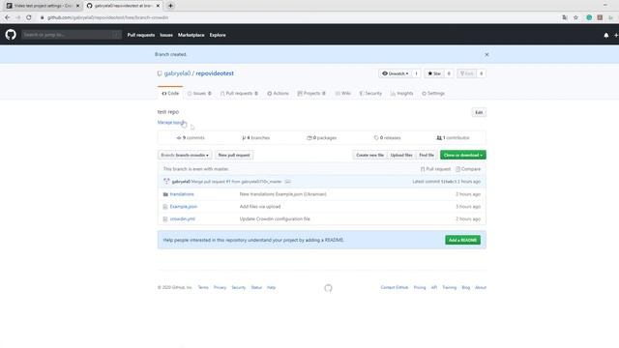The width and height of the screenshot is (619, 348).
Task: Click the red extension icon in browser toolbar
Action: point(600,17)
